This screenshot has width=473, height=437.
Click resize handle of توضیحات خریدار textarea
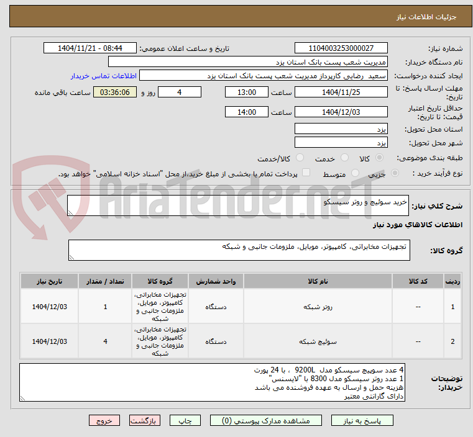click(22, 398)
